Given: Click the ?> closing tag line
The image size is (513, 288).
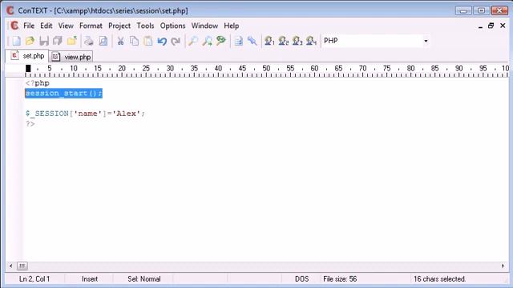Looking at the screenshot, I should (x=30, y=124).
